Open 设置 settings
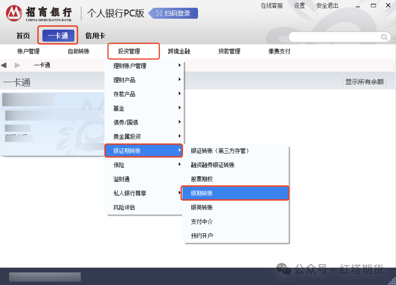Image resolution: width=396 pixels, height=285 pixels. click(x=300, y=6)
